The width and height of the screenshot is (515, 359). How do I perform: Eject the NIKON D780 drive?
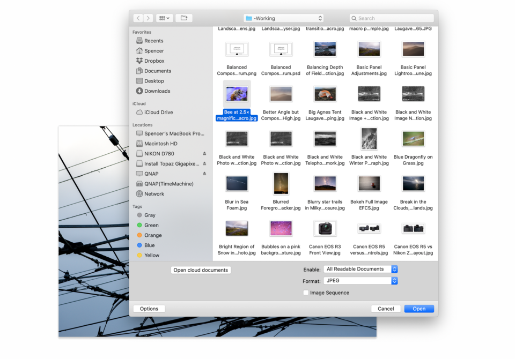coord(204,154)
